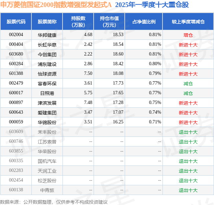This screenshot has height=205, width=214.
Task: Select stock name 今创集团
Action: [x=47, y=55]
